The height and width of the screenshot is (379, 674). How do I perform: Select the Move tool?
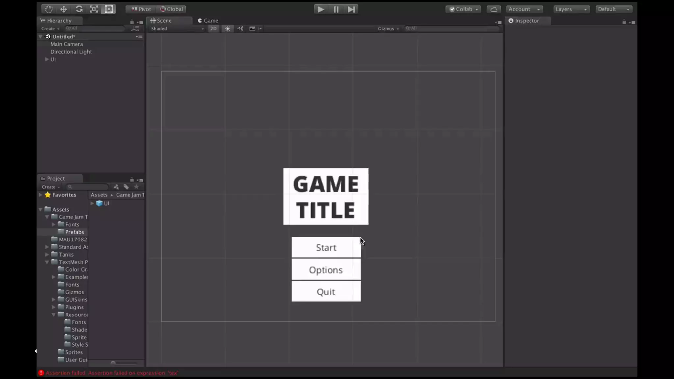64,9
